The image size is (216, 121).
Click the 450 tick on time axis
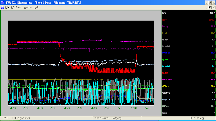pos(53,108)
